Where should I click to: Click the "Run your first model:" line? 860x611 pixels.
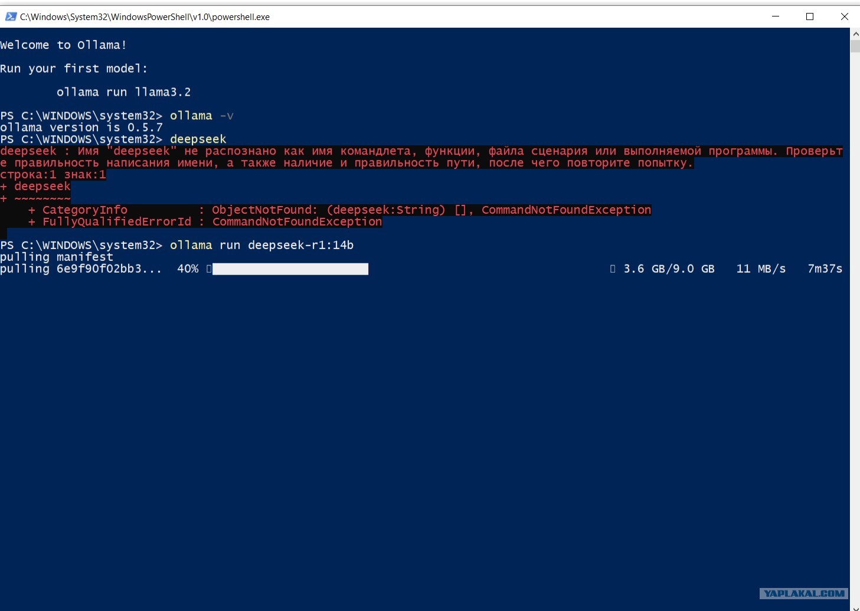pyautogui.click(x=74, y=68)
